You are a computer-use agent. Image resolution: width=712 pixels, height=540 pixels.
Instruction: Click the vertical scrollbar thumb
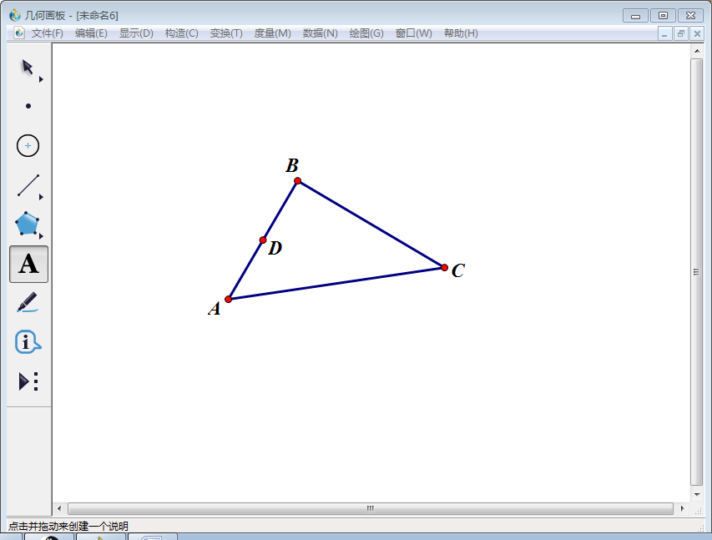pyautogui.click(x=697, y=272)
